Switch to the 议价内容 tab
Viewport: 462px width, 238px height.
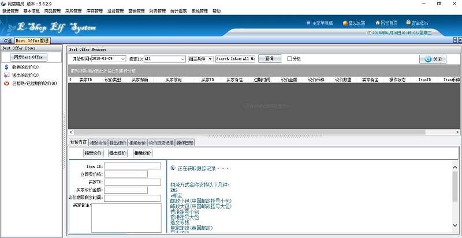[x=79, y=142]
